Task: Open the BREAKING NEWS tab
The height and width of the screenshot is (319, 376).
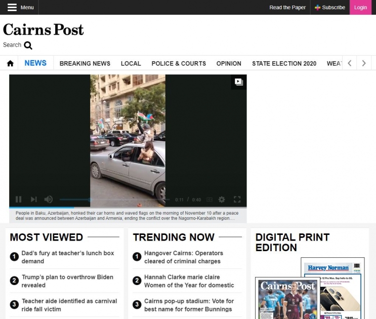Action: coord(85,64)
